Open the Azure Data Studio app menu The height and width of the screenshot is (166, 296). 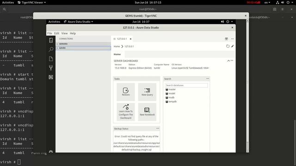pyautogui.click(x=78, y=22)
